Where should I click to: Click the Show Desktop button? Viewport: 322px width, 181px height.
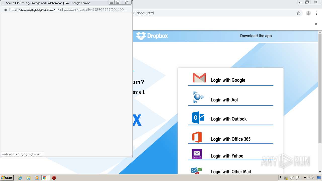tap(319, 178)
